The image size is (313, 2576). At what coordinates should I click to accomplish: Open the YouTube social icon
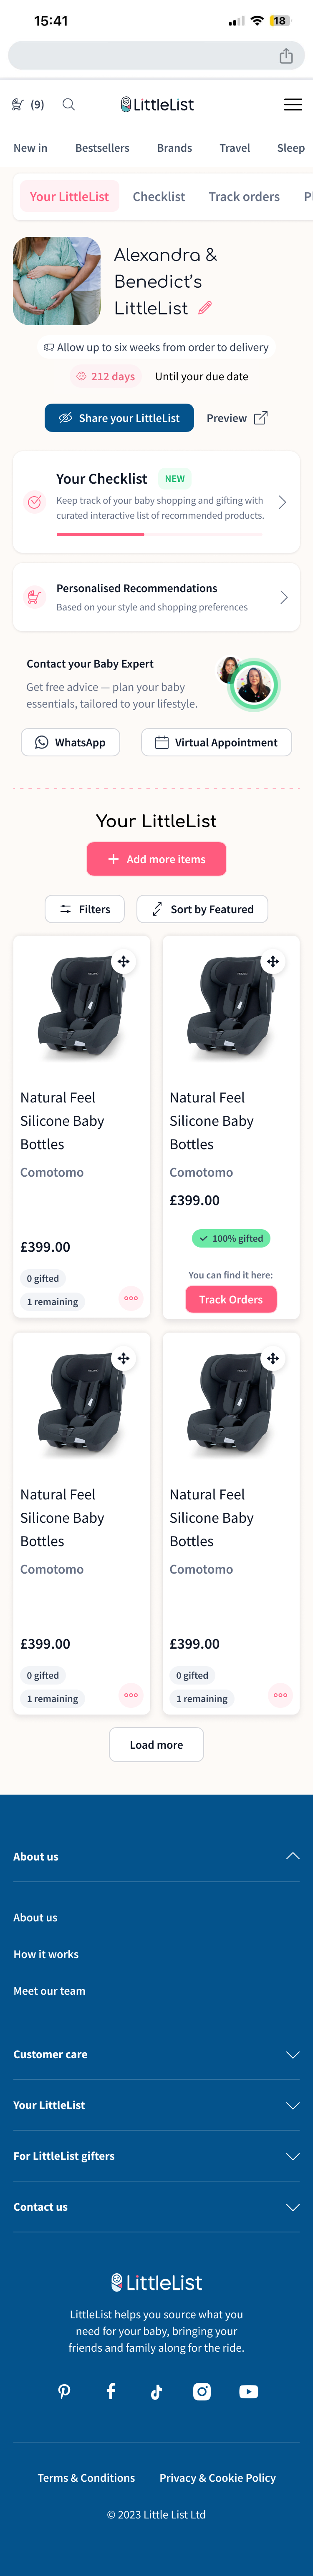tap(249, 2391)
